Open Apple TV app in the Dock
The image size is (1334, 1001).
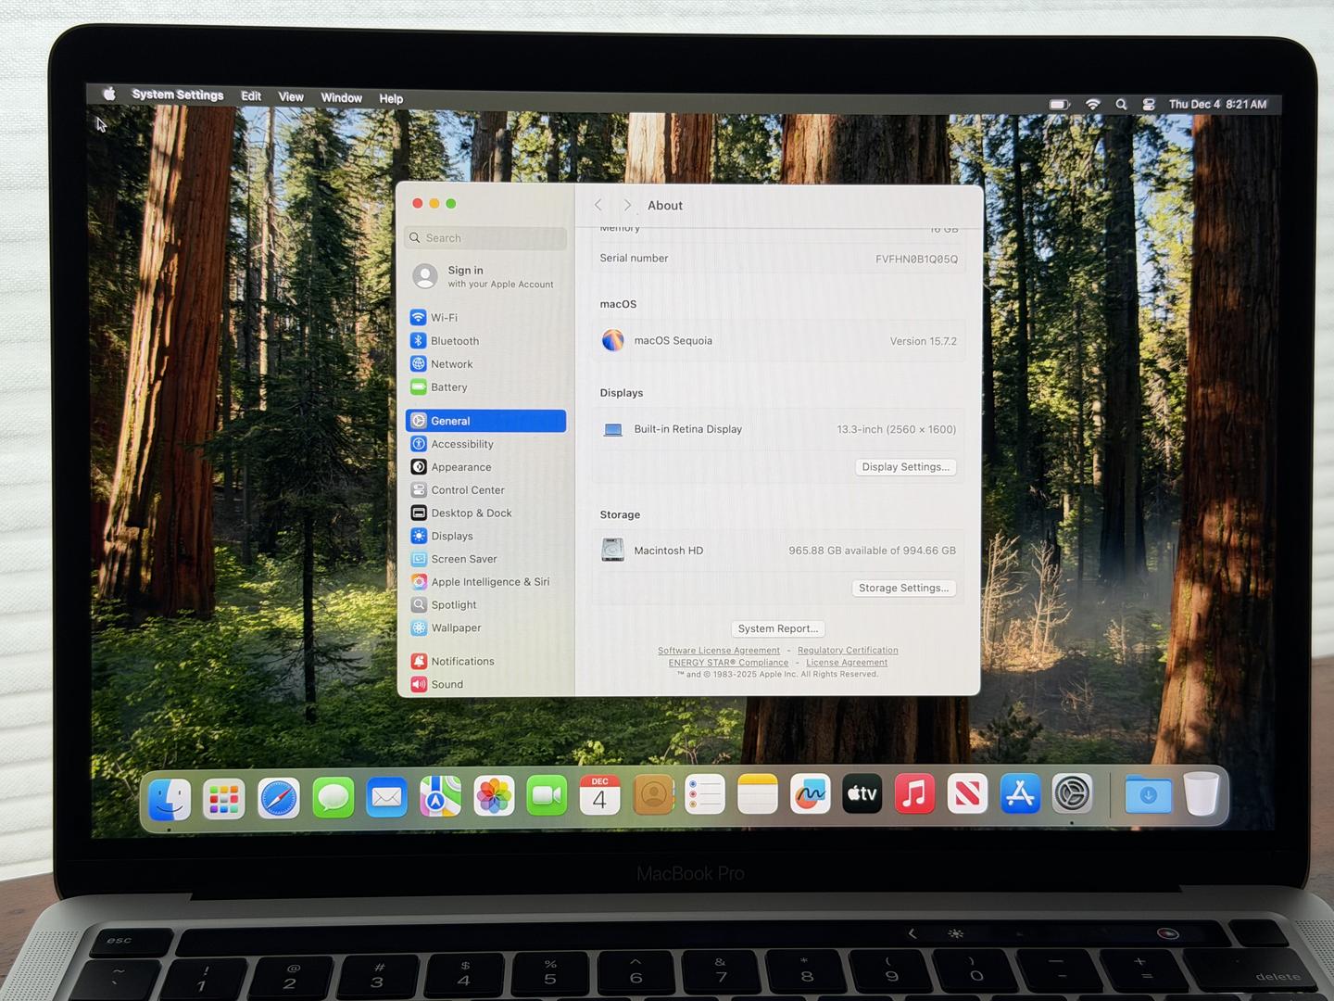(862, 794)
